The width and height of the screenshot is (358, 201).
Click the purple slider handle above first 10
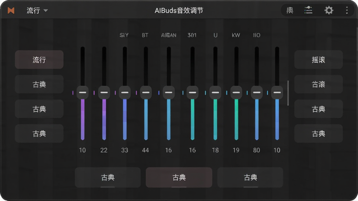pyautogui.click(x=83, y=92)
